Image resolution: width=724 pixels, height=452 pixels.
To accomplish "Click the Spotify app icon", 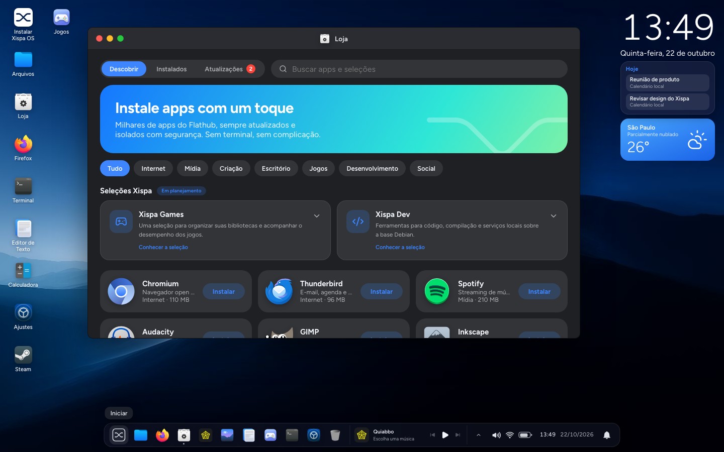I will [x=437, y=291].
